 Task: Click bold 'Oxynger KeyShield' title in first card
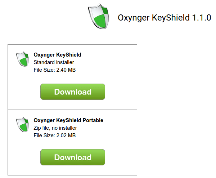(57, 55)
